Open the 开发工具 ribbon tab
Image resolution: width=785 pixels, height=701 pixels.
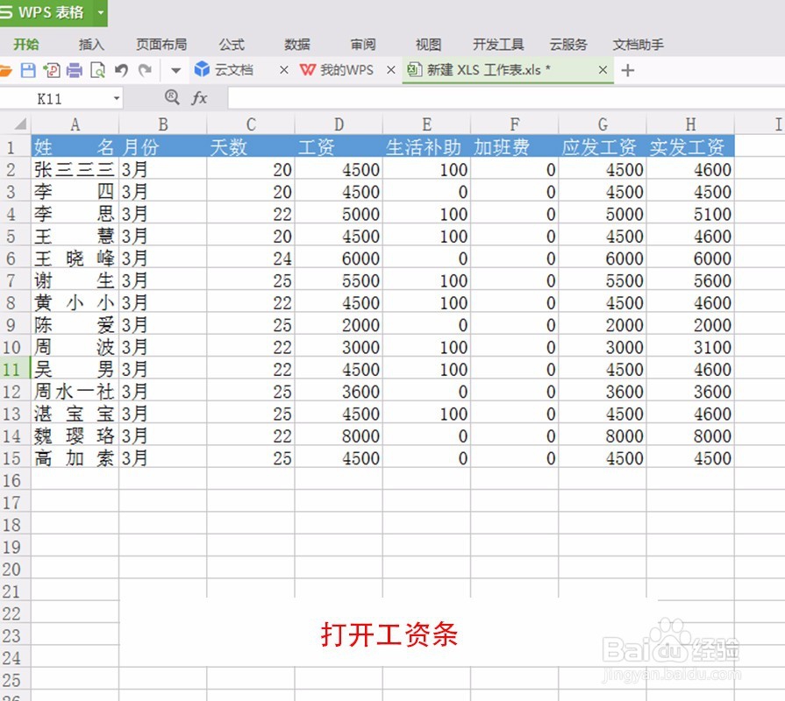(x=496, y=44)
